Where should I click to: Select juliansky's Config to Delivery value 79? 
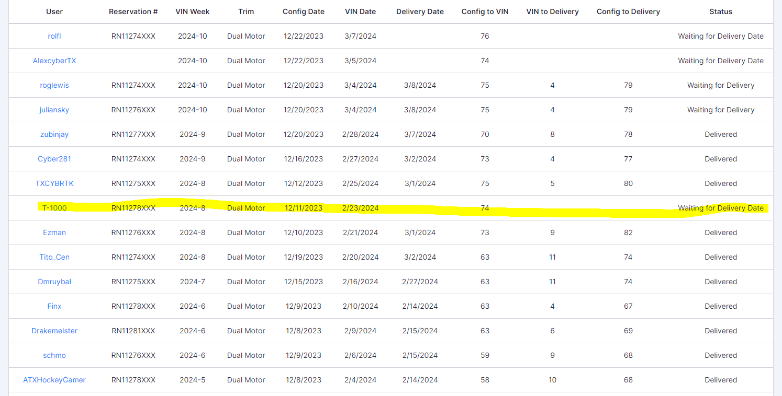point(628,110)
